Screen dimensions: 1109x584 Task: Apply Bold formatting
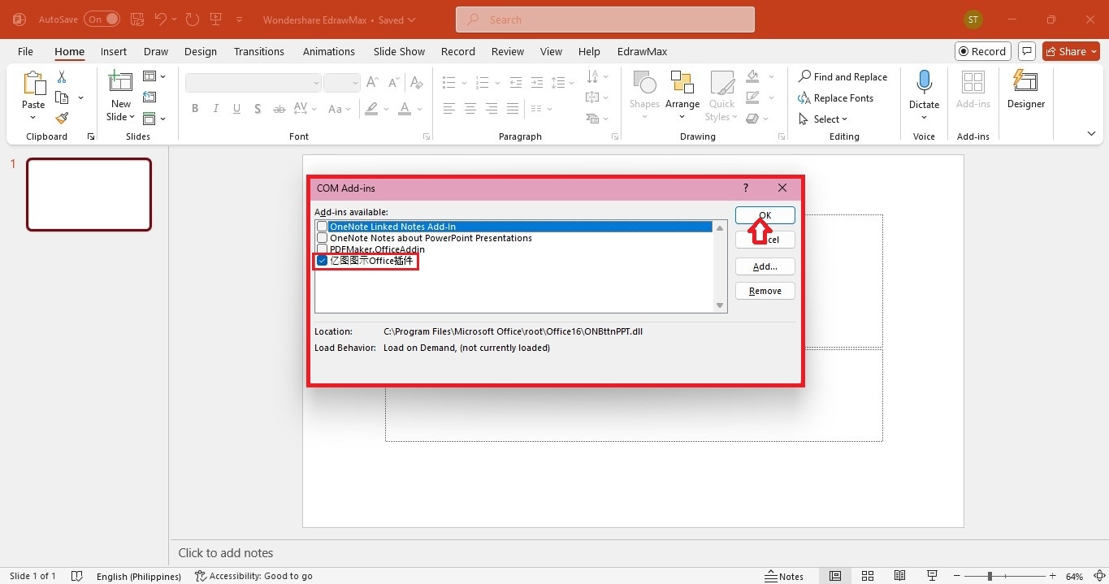(x=195, y=109)
